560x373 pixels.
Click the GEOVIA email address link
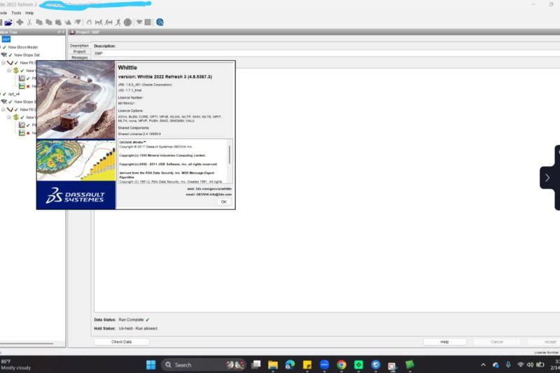(209, 195)
